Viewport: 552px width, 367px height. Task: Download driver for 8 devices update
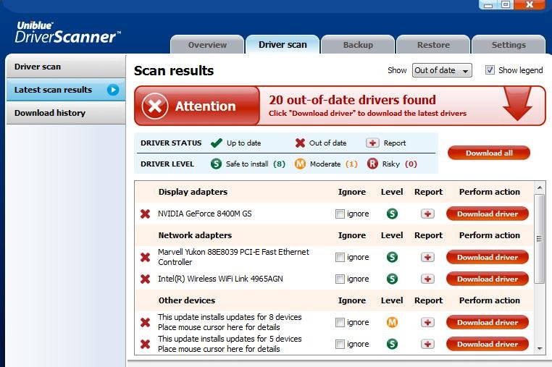tap(488, 322)
